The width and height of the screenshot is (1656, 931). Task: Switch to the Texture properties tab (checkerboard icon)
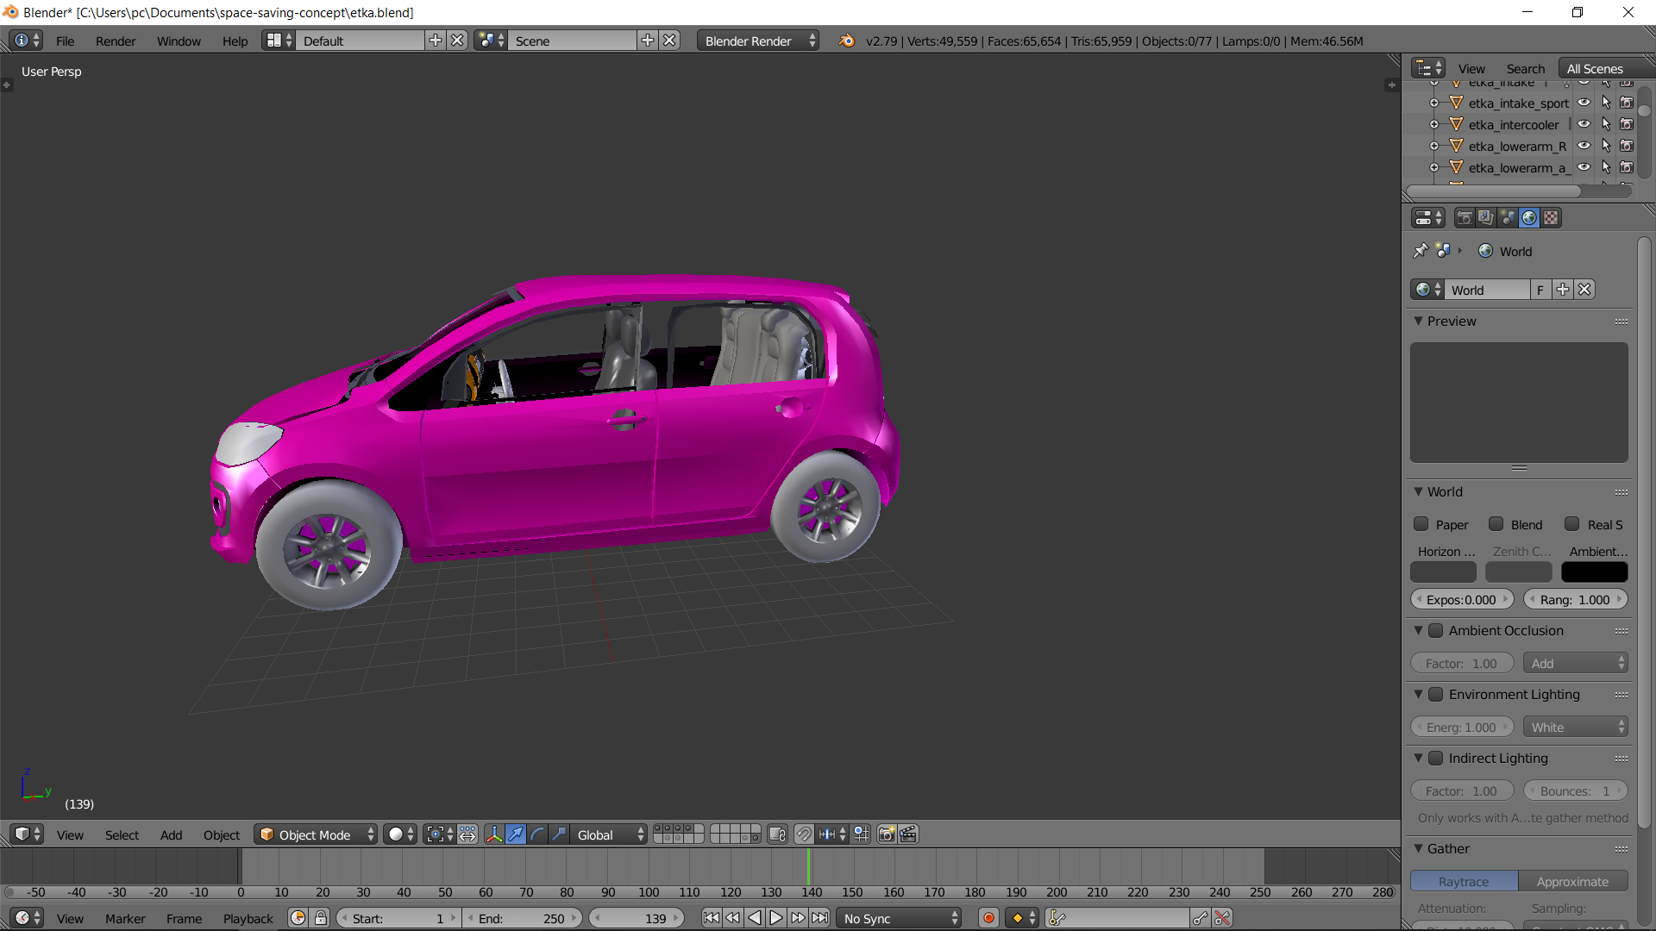click(1551, 218)
